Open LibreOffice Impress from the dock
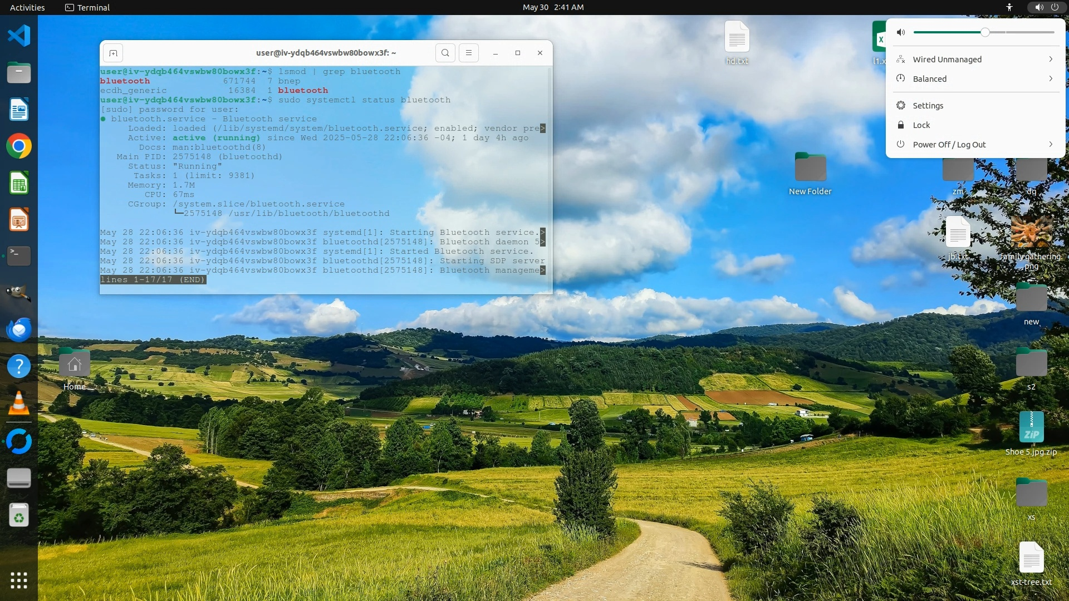 click(19, 220)
